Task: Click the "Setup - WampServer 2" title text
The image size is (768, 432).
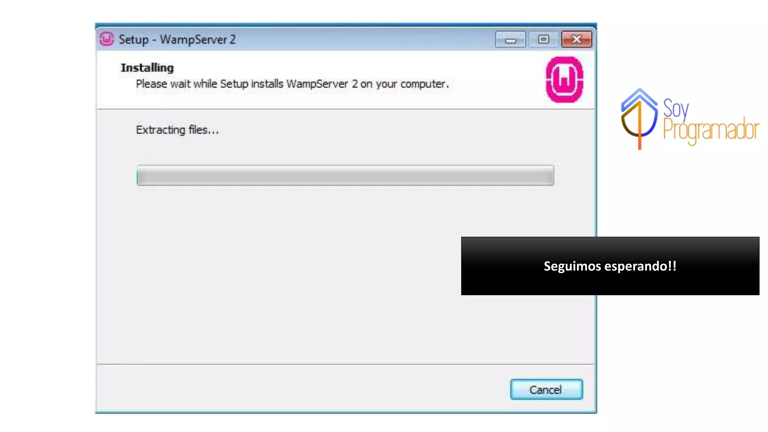Action: click(177, 39)
